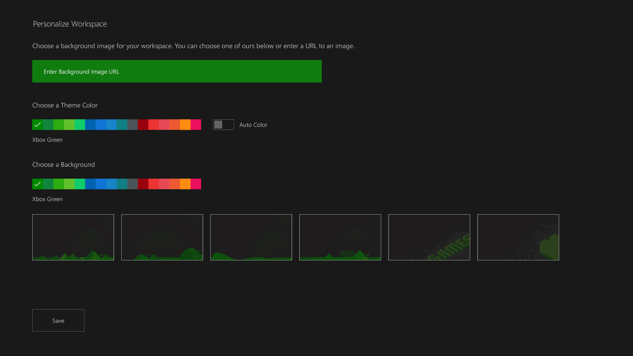Select a blue swatch in the background color row
Image resolution: width=633 pixels, height=356 pixels.
[x=101, y=184]
